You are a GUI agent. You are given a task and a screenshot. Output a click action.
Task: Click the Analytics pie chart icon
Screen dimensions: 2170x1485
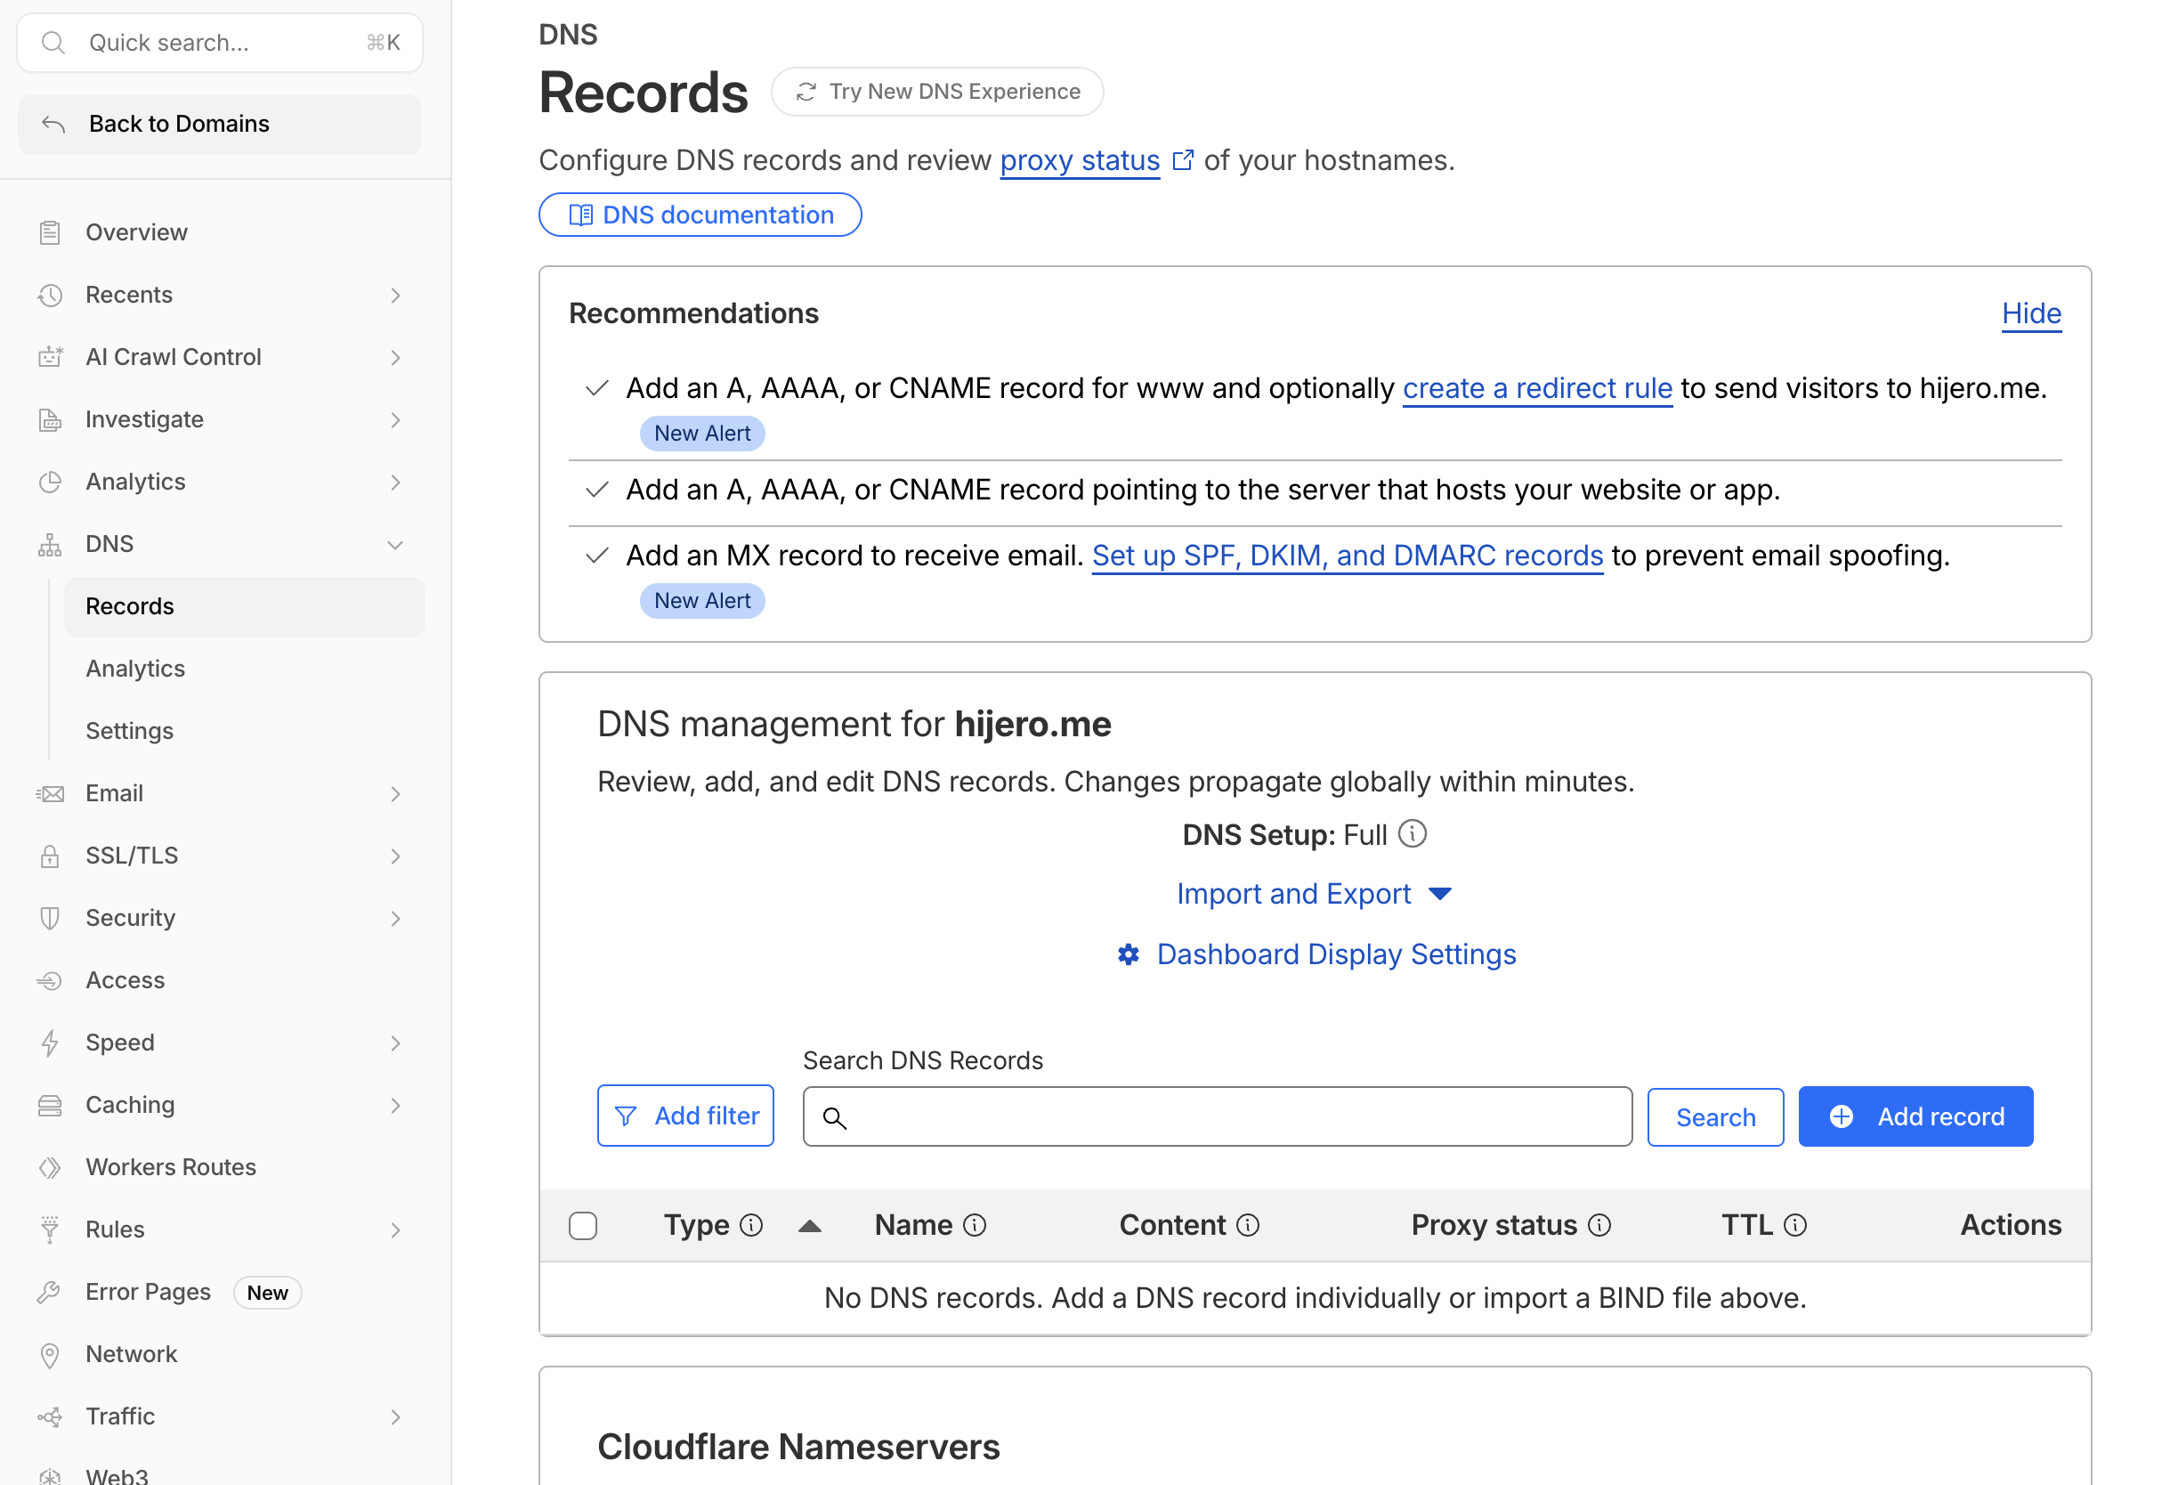click(51, 482)
